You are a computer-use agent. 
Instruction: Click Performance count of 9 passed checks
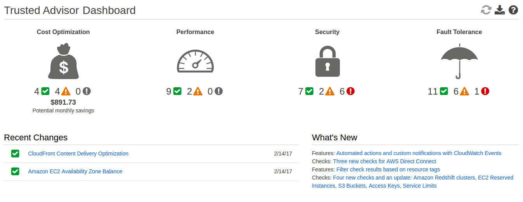pyautogui.click(x=169, y=92)
